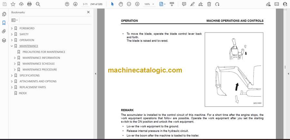Click the blade lever illustration figure

point(234,70)
